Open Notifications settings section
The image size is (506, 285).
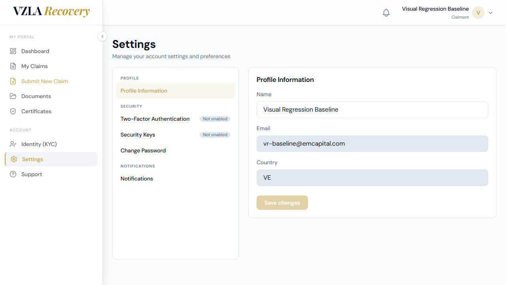point(176,179)
